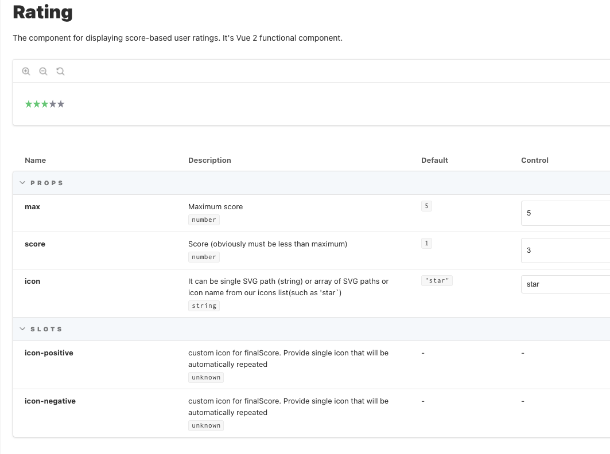Zoom out of the component canvas
The image size is (610, 454).
click(43, 71)
